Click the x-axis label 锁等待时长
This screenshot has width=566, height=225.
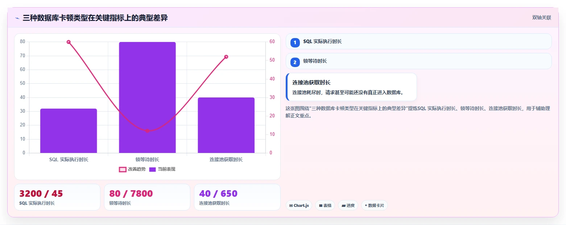147,159
